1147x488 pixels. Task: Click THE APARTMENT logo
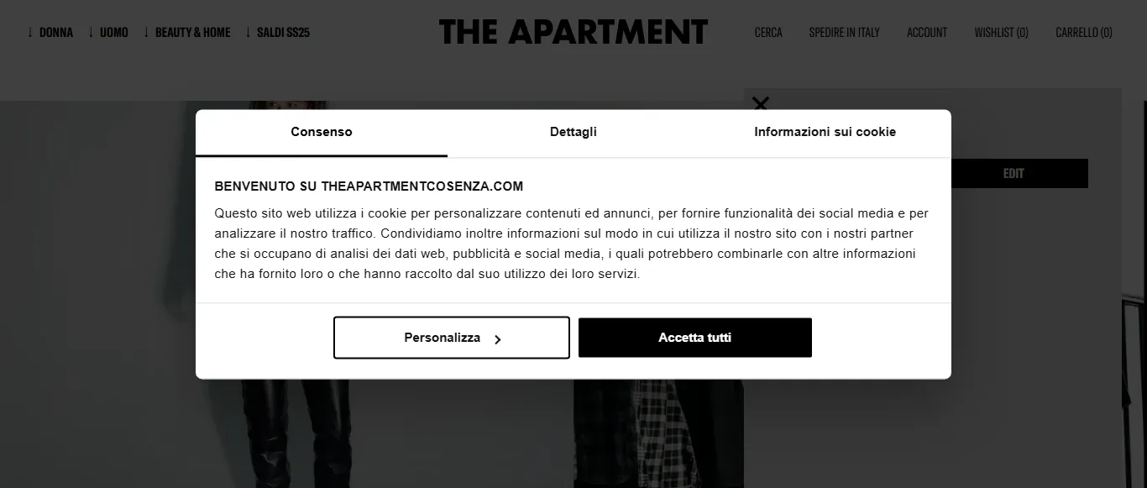pos(573,31)
